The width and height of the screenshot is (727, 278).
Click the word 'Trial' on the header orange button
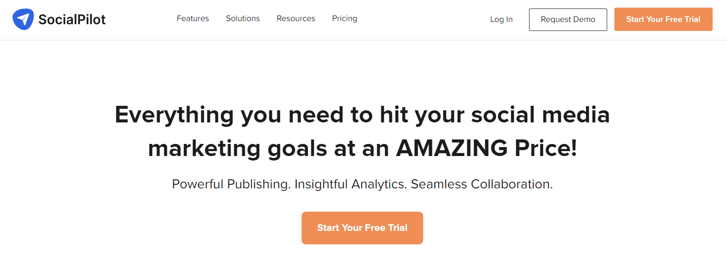coord(692,19)
